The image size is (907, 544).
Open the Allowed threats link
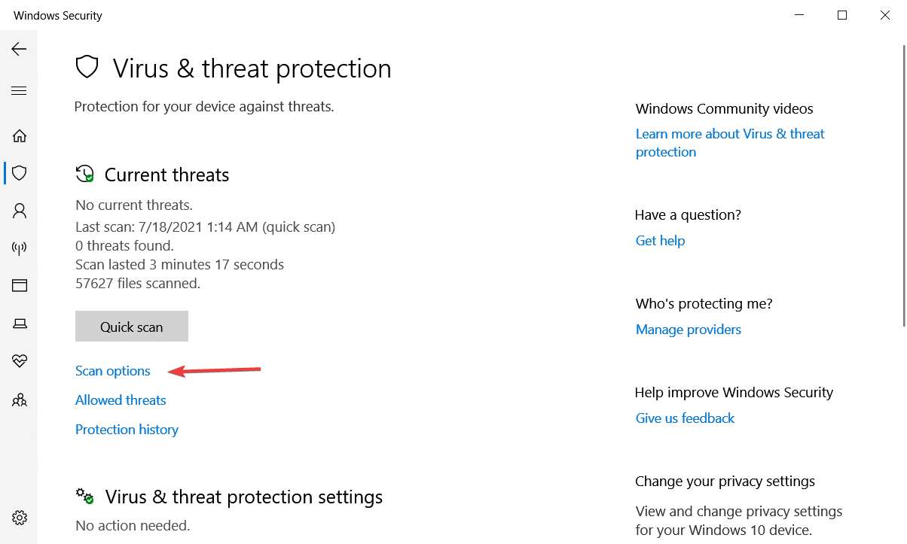coord(121,400)
